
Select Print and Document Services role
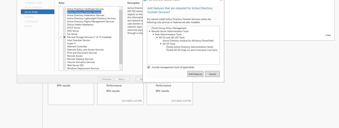(82, 53)
